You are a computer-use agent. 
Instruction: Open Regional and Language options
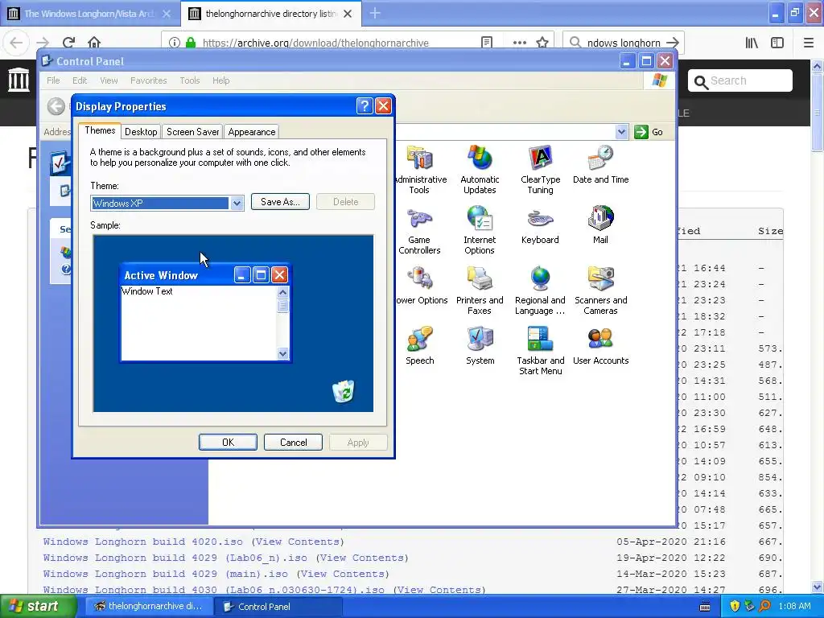click(x=540, y=290)
